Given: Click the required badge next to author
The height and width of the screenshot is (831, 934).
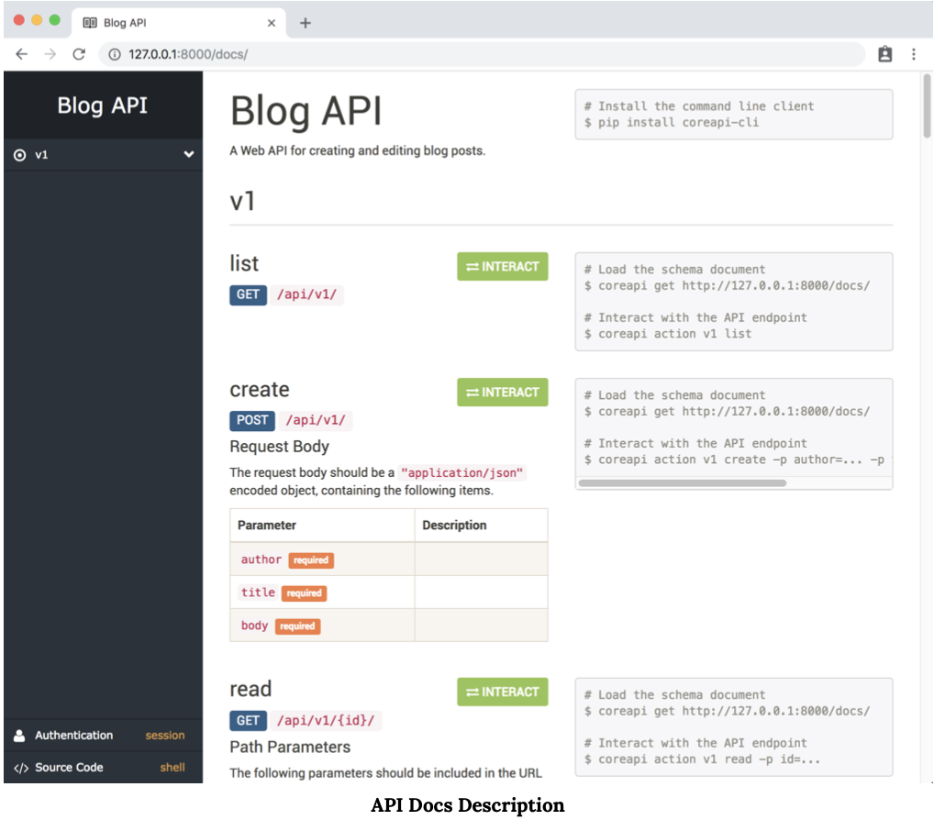Looking at the screenshot, I should click(x=311, y=560).
